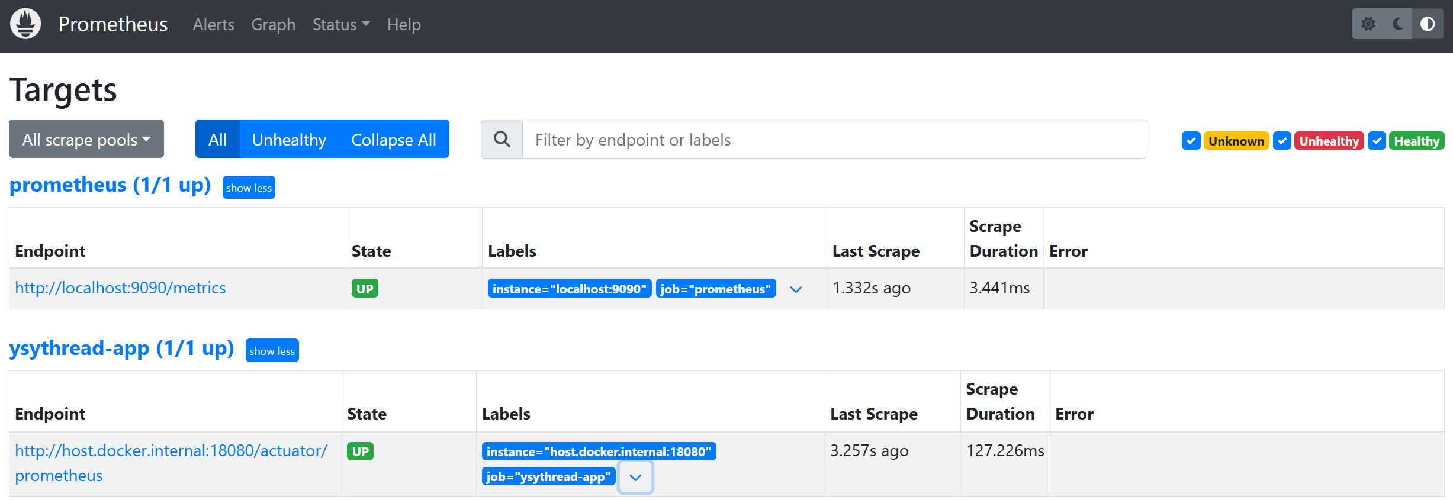Open the Alerts page
Image resolution: width=1453 pixels, height=500 pixels.
click(214, 24)
